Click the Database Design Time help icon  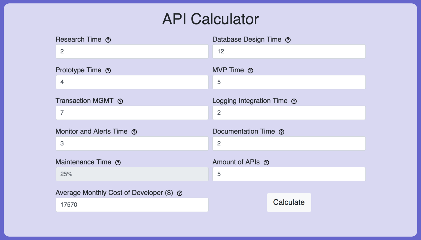(288, 40)
